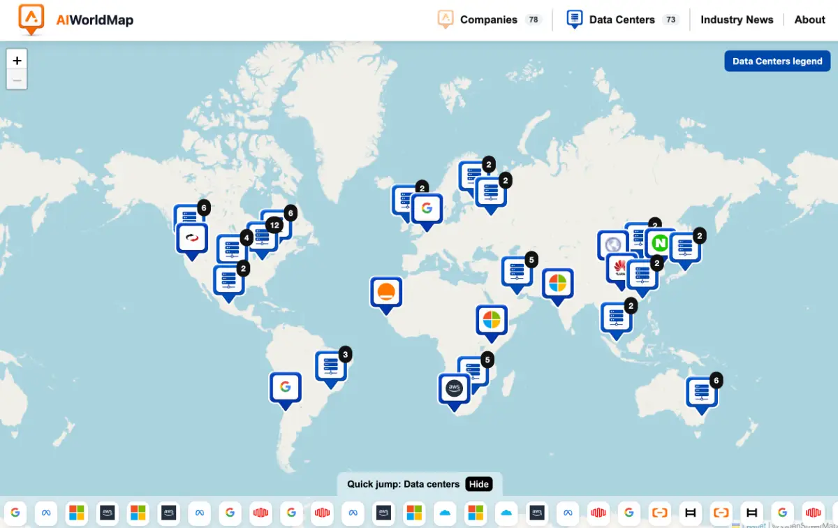Open the 12 data center cluster marker
The width and height of the screenshot is (838, 528).
pos(262,238)
